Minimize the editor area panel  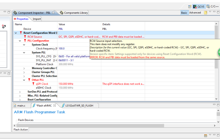(x=214, y=104)
